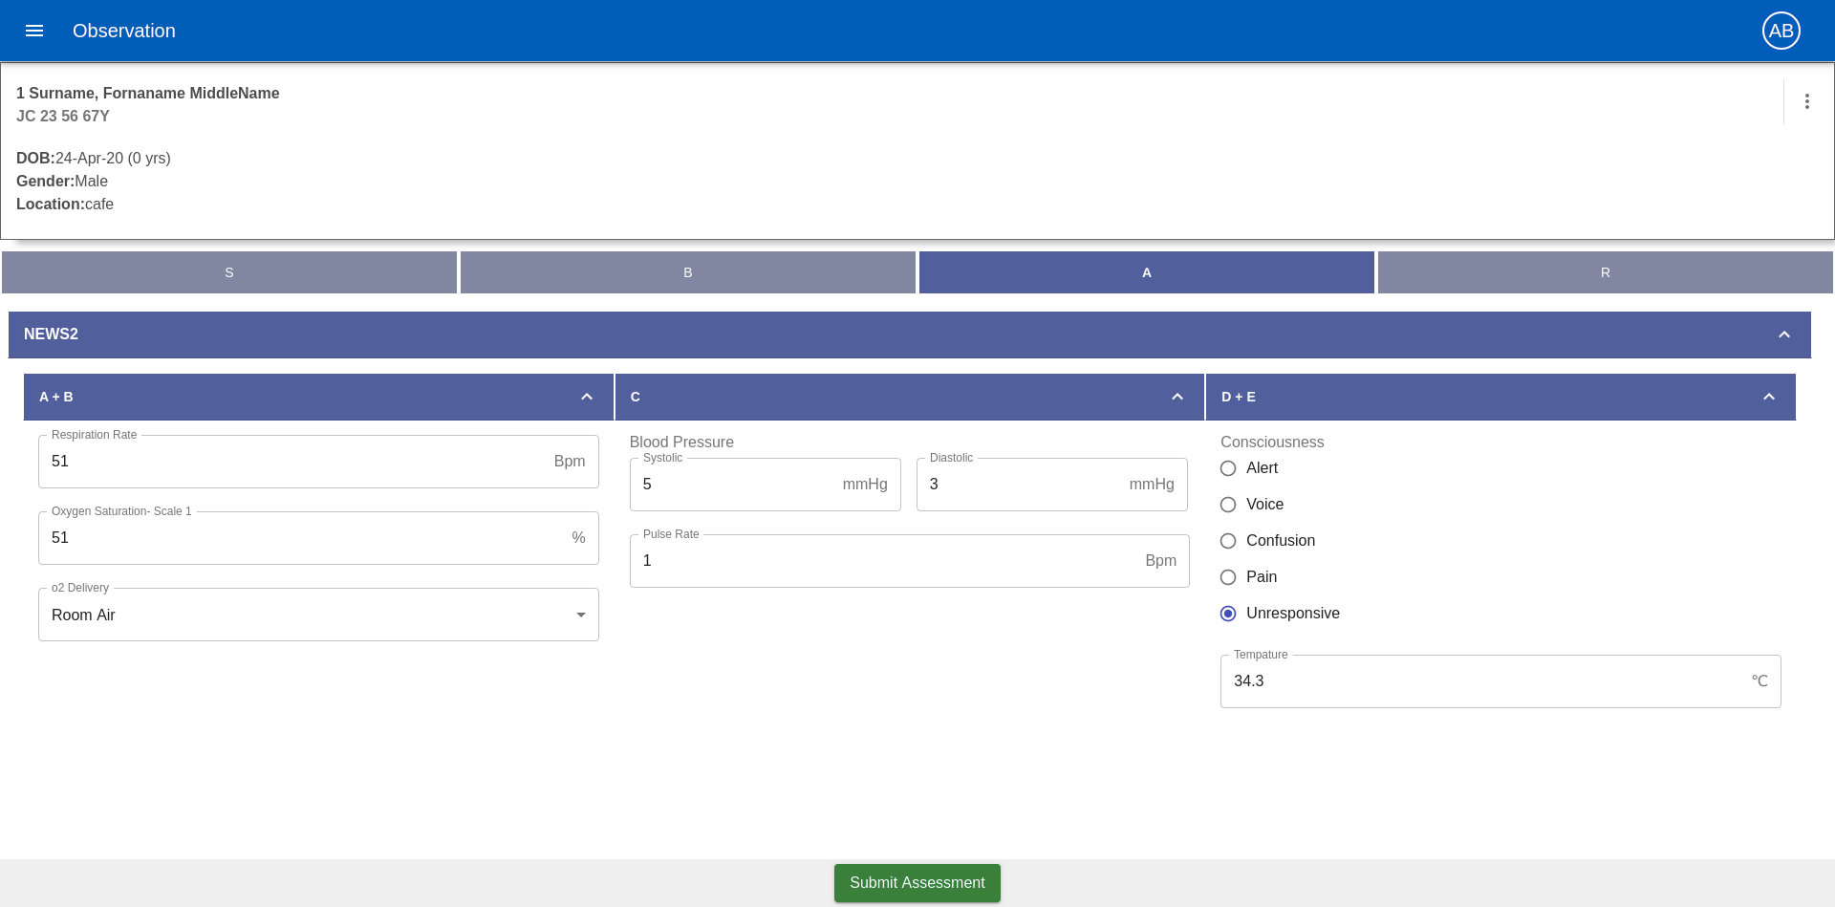Select the Pain consciousness option
This screenshot has width=1835, height=907.
point(1228,577)
